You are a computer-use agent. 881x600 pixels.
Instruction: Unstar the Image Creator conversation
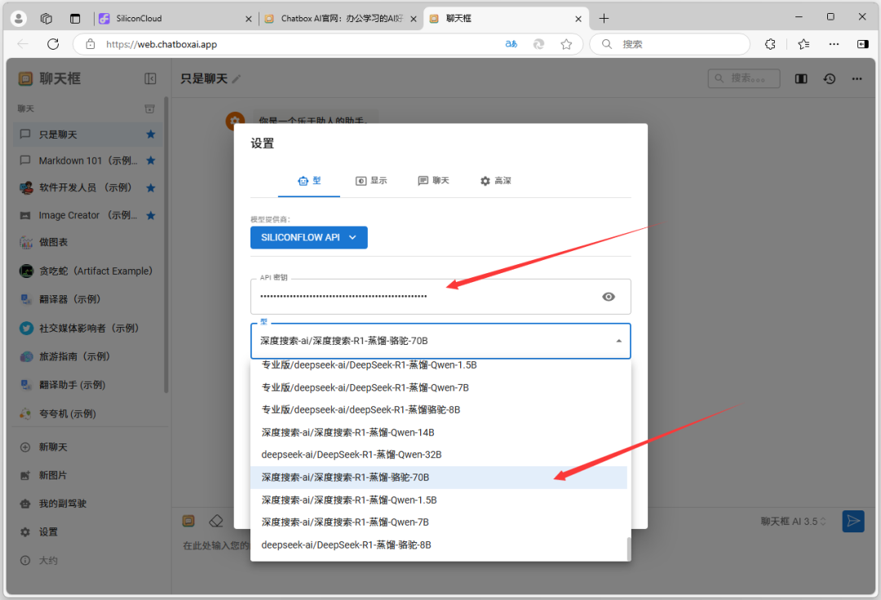click(x=151, y=215)
